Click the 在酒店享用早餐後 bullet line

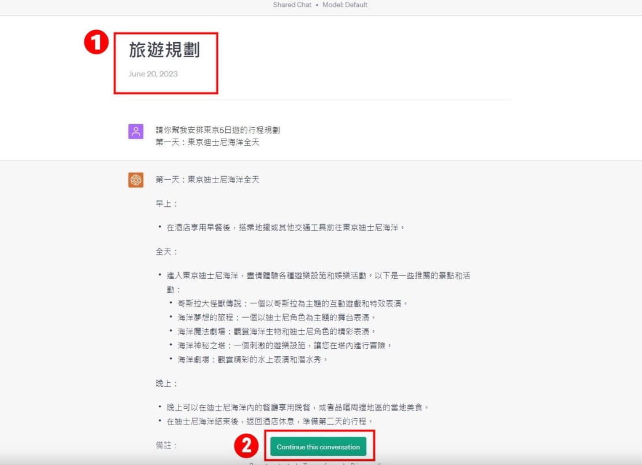click(x=285, y=228)
